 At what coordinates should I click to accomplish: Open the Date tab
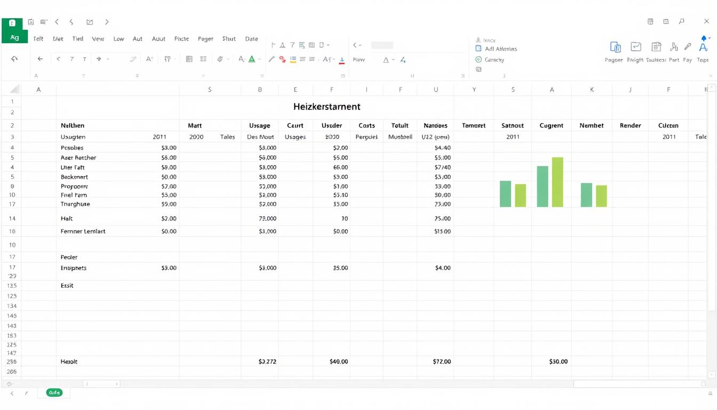[x=251, y=39]
